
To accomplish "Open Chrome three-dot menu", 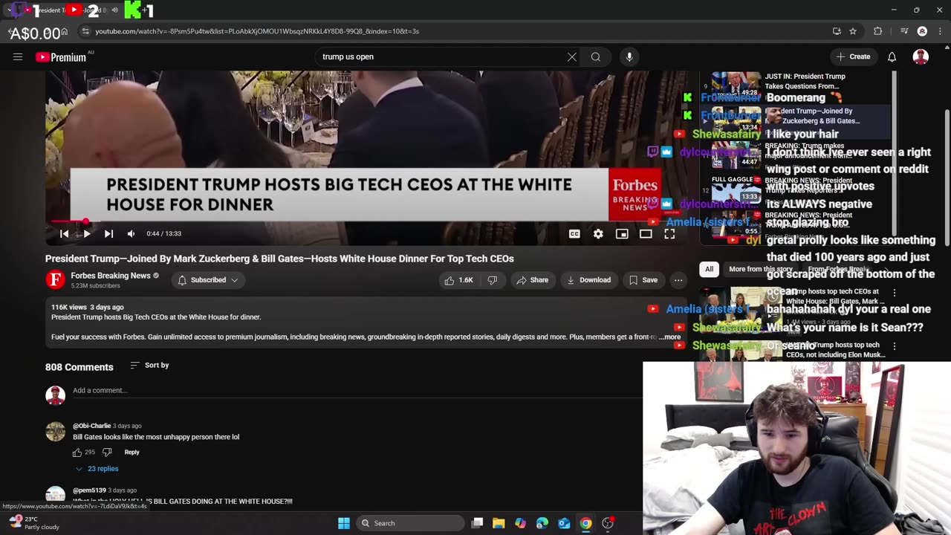I will click(x=939, y=31).
